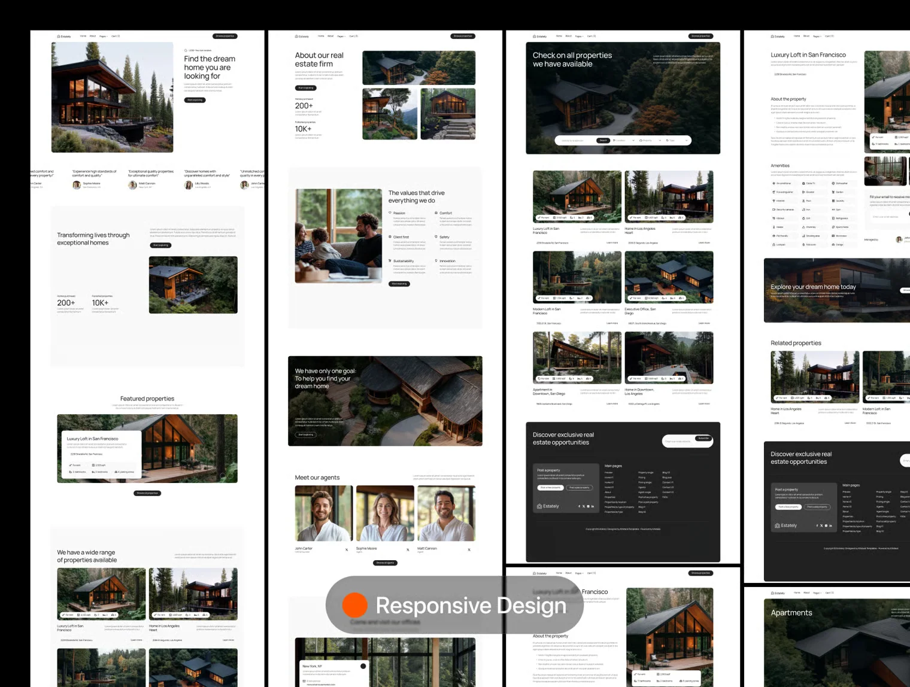Click Learn more for Luxury Loft on the Check on all properties page
The width and height of the screenshot is (910, 687).
[x=612, y=243]
